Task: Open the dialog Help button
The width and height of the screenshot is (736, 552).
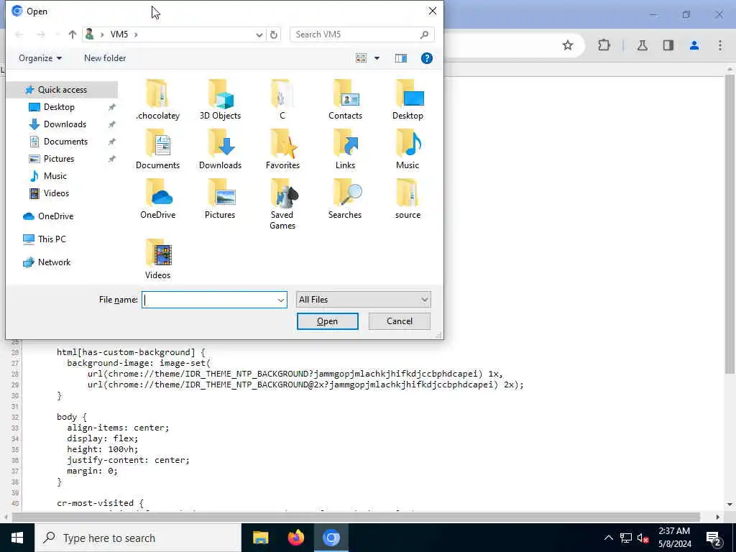Action: tap(427, 58)
